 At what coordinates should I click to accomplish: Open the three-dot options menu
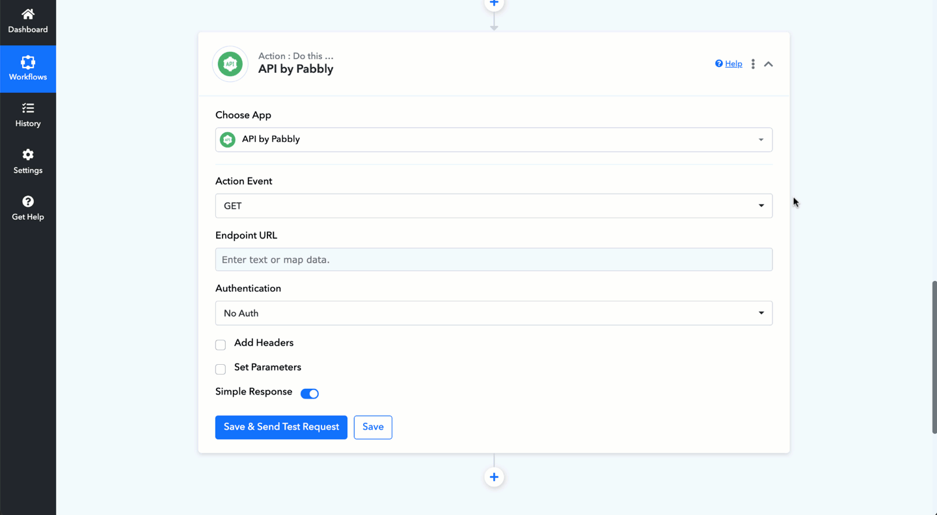point(753,64)
